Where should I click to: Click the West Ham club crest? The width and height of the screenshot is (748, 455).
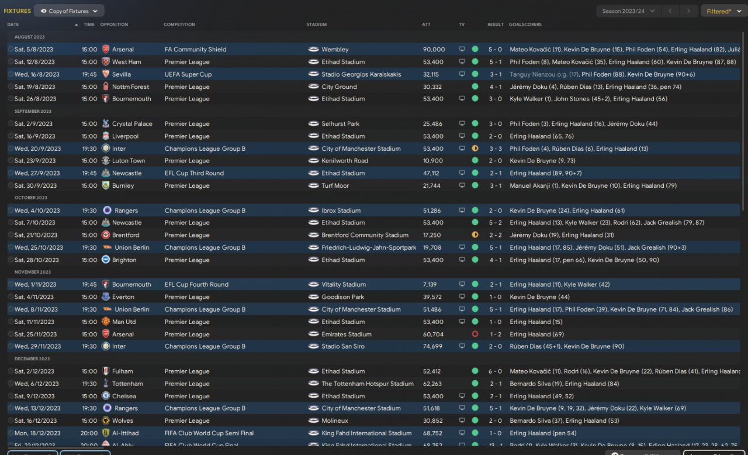click(106, 61)
